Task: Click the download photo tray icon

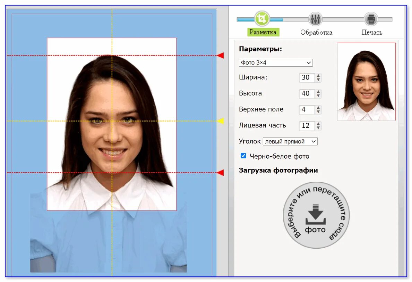Action: click(x=315, y=216)
